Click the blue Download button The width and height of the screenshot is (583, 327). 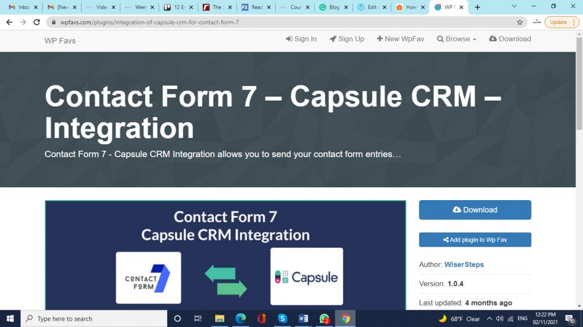(475, 210)
